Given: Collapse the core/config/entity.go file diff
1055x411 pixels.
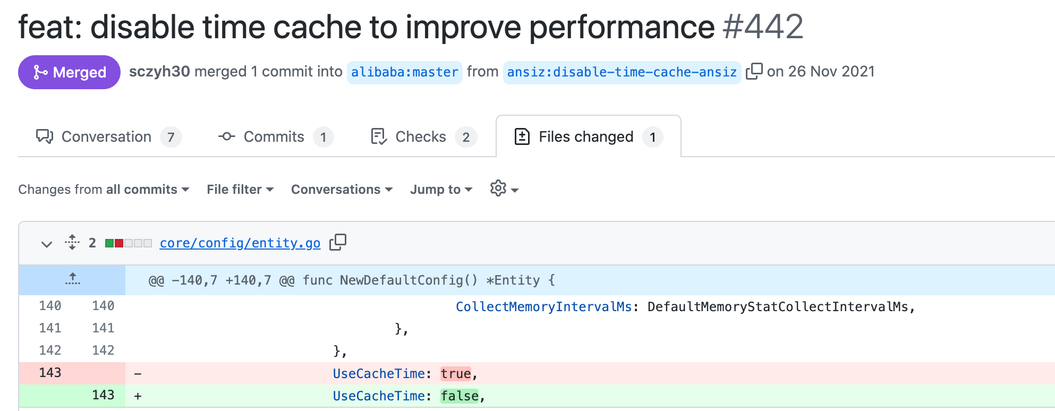Looking at the screenshot, I should 47,244.
